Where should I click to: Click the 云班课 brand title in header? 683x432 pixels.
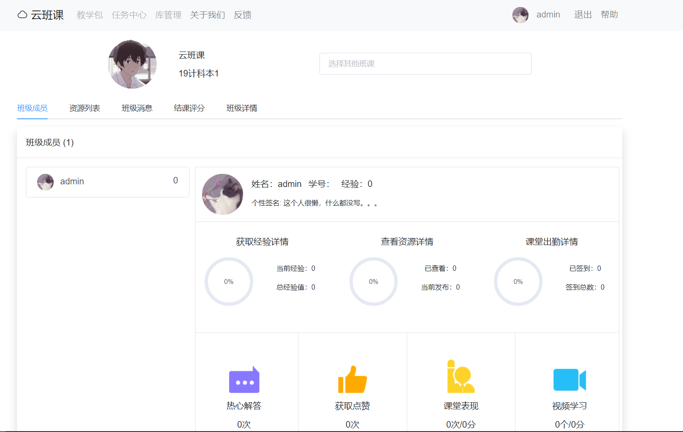(x=47, y=15)
